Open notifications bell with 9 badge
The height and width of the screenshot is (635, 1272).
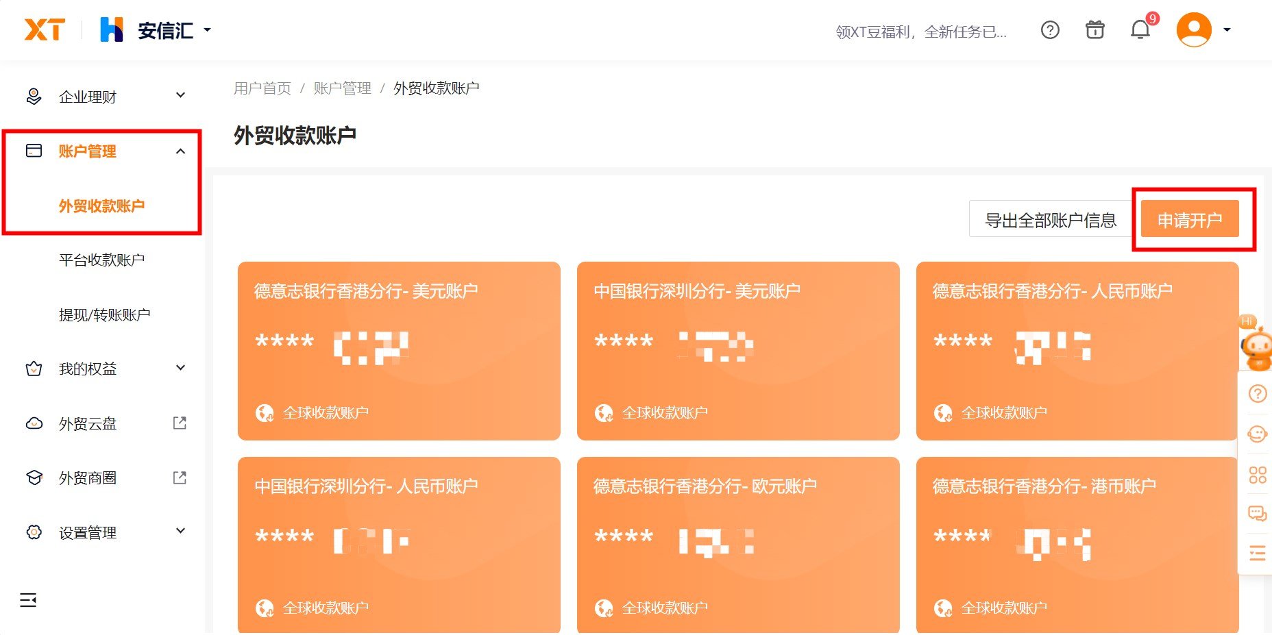(x=1141, y=29)
